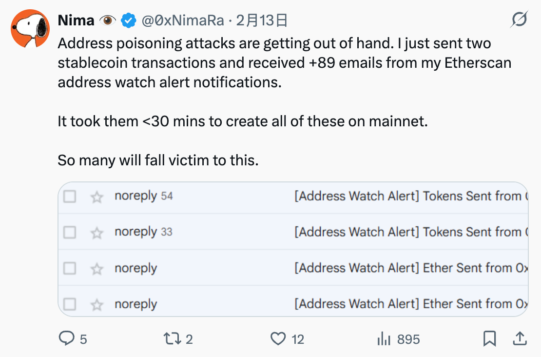The image size is (541, 357).
Task: Bookmark this tweet
Action: 489,338
